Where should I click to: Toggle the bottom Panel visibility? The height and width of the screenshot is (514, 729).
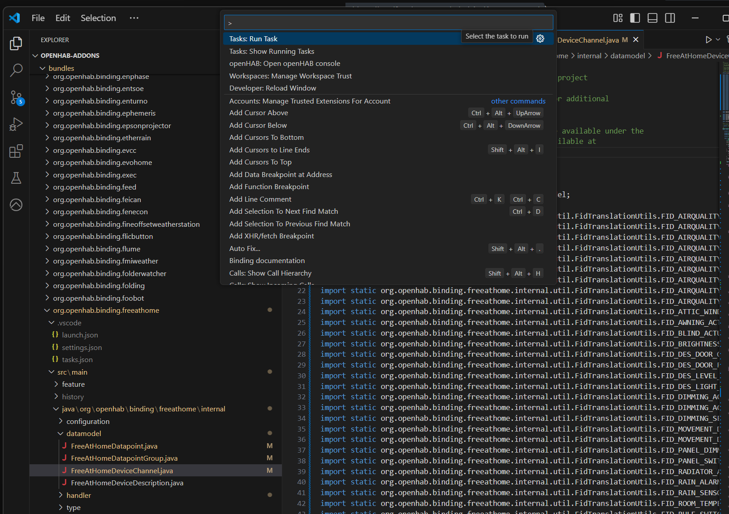(x=652, y=18)
